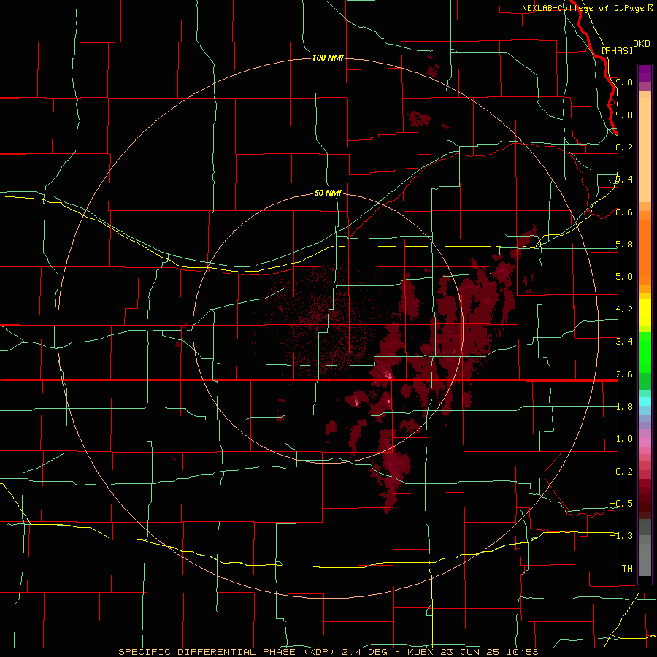Click the 9.0 legend value
The image size is (657, 657).
coord(624,115)
